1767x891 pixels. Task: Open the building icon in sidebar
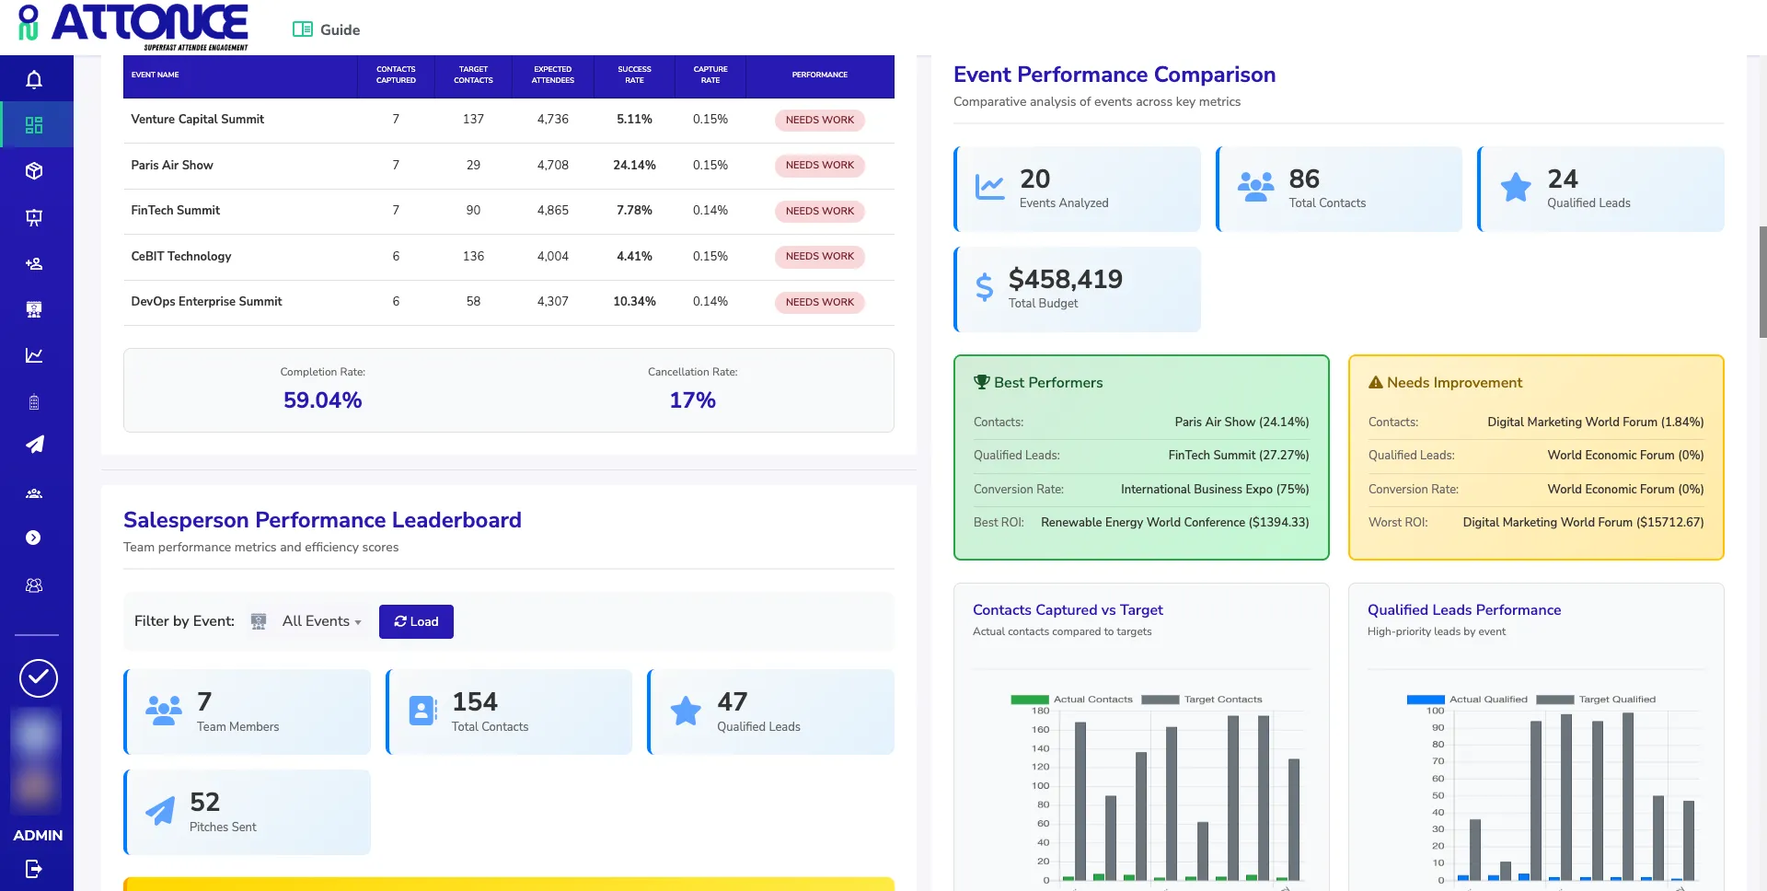click(34, 402)
